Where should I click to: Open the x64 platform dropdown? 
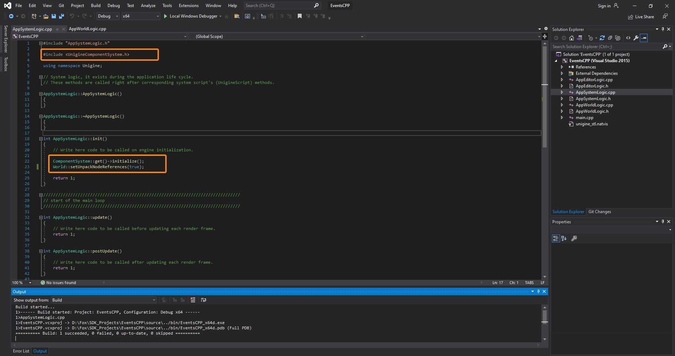[x=157, y=16]
